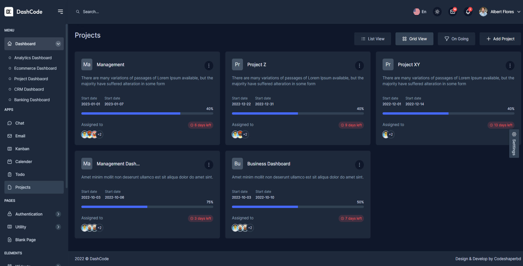Collapse the sidebar with the hamburger toggle

click(60, 12)
